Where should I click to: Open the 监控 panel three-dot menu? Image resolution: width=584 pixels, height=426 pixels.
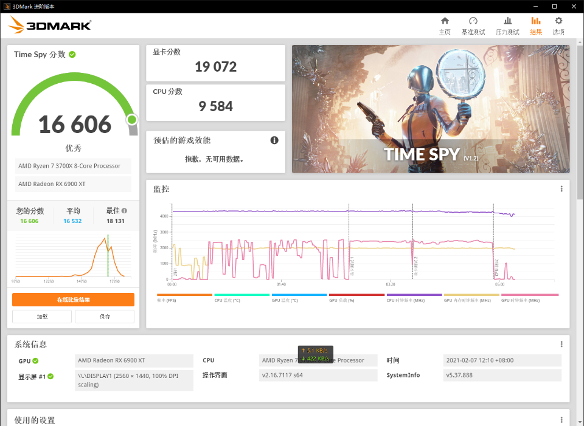(561, 189)
